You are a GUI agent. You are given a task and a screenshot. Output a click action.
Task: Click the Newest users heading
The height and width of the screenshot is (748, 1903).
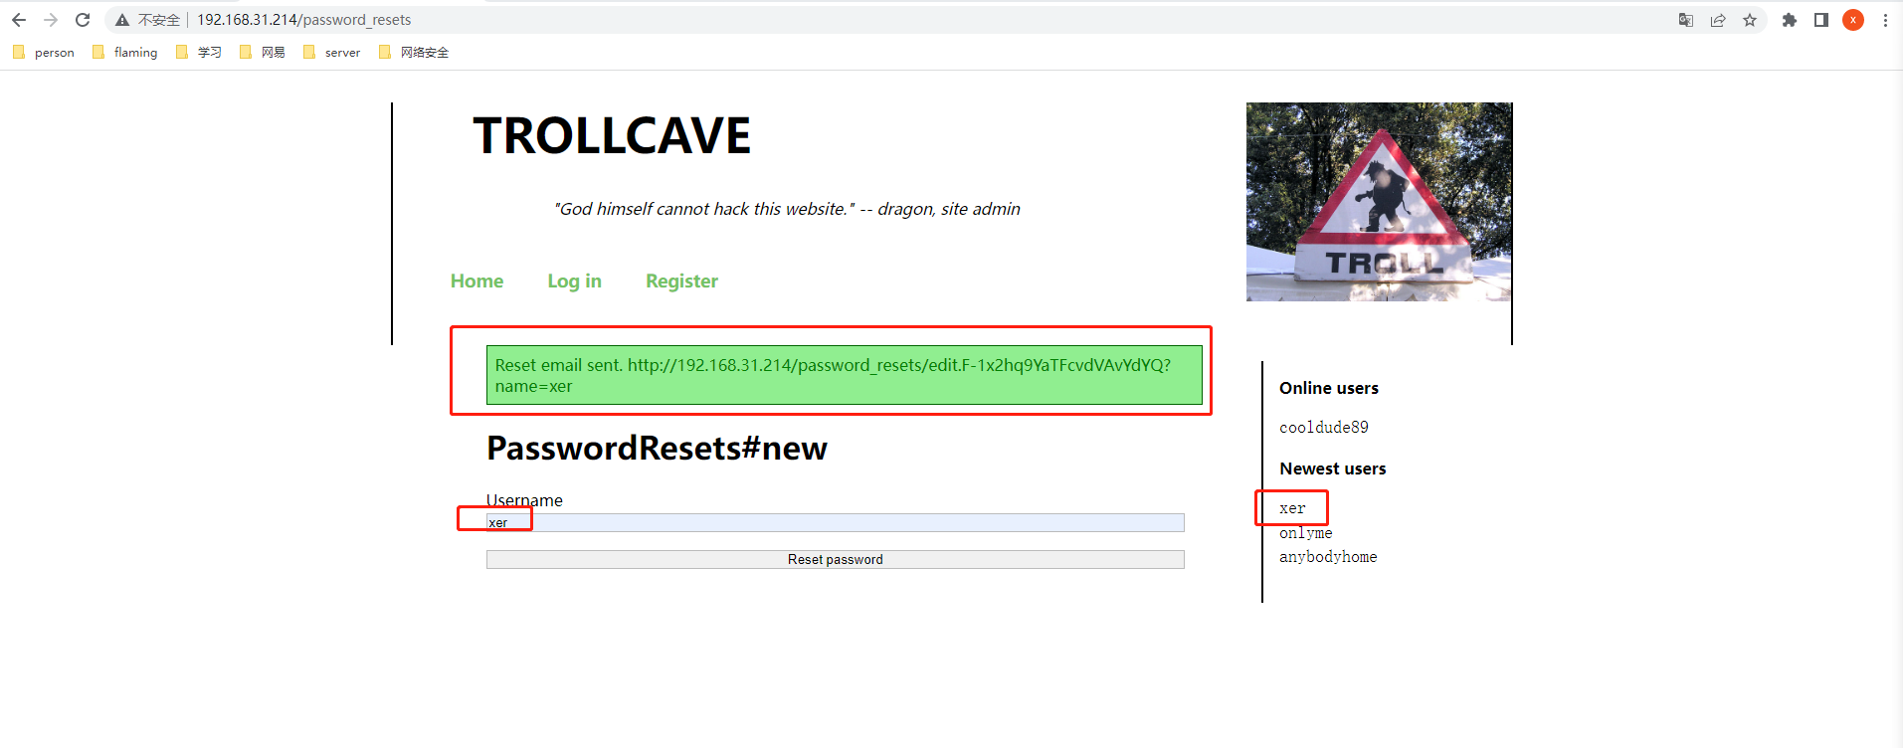pyautogui.click(x=1333, y=468)
